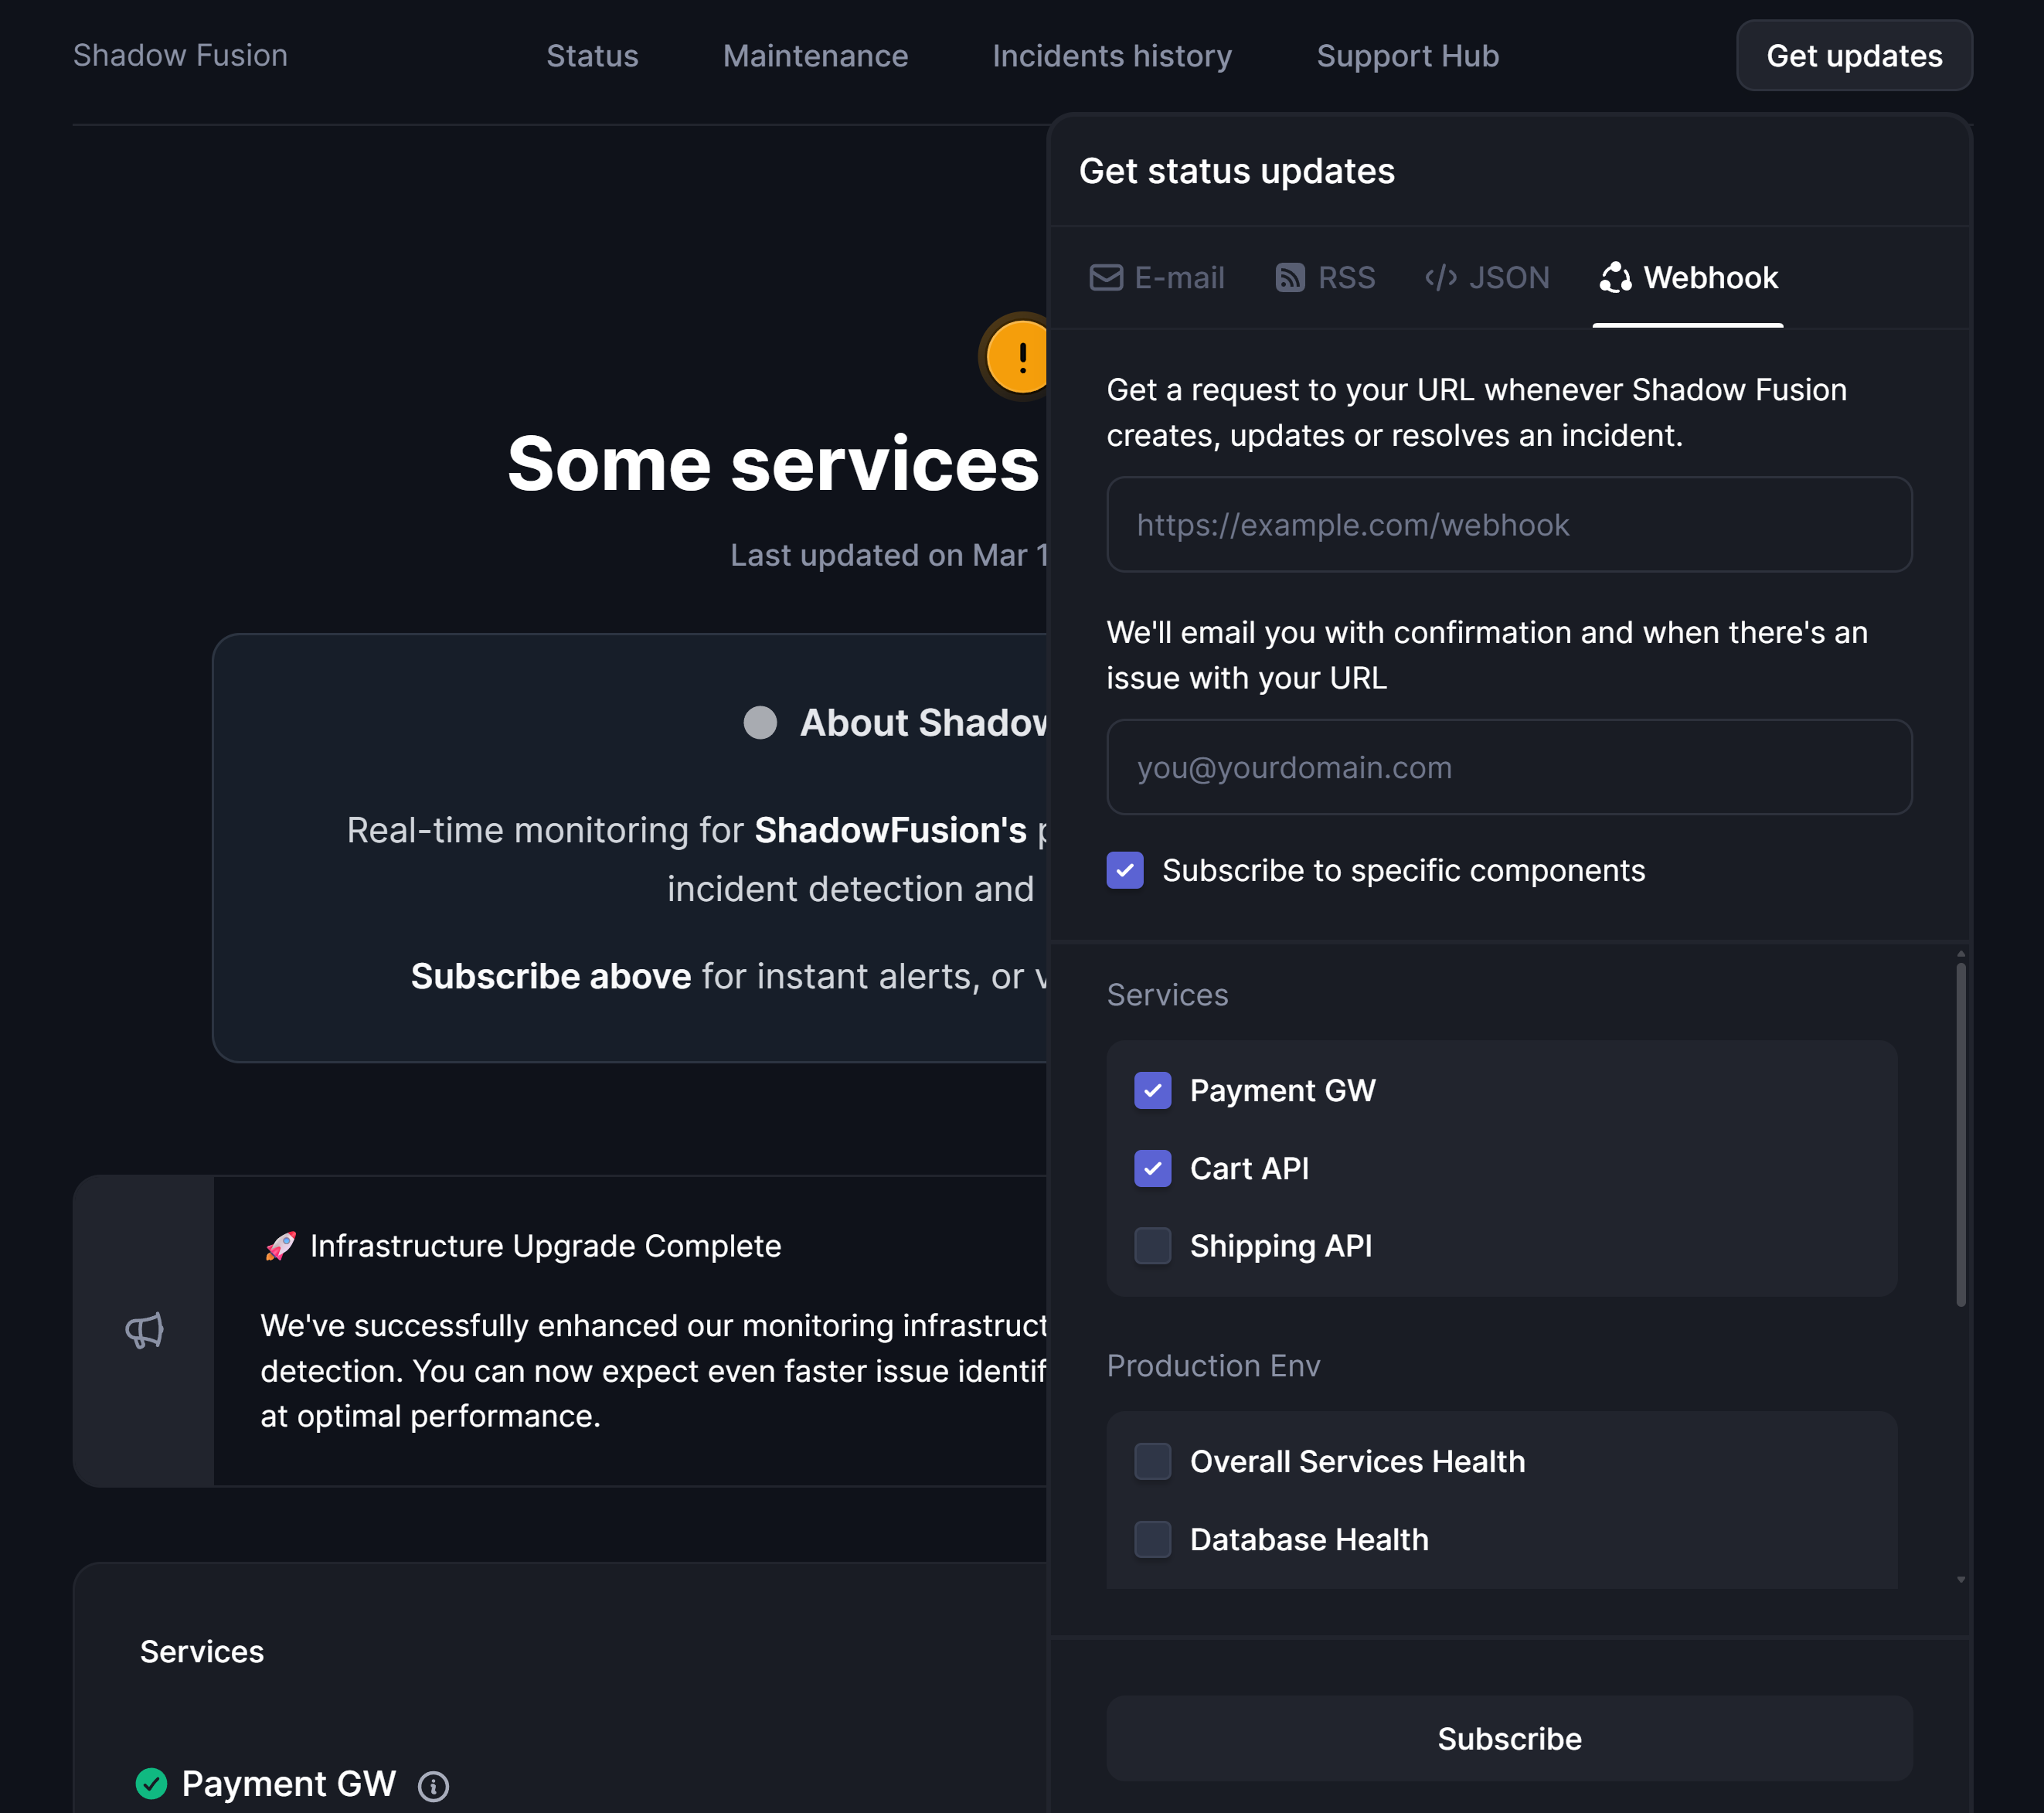The height and width of the screenshot is (1813, 2044).
Task: Open the Incidents history page
Action: [x=1112, y=56]
